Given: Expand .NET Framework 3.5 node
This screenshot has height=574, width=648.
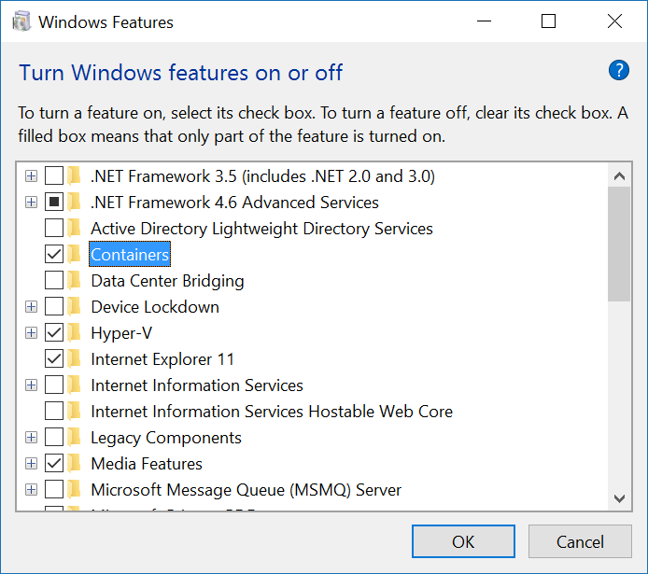Looking at the screenshot, I should [x=31, y=175].
